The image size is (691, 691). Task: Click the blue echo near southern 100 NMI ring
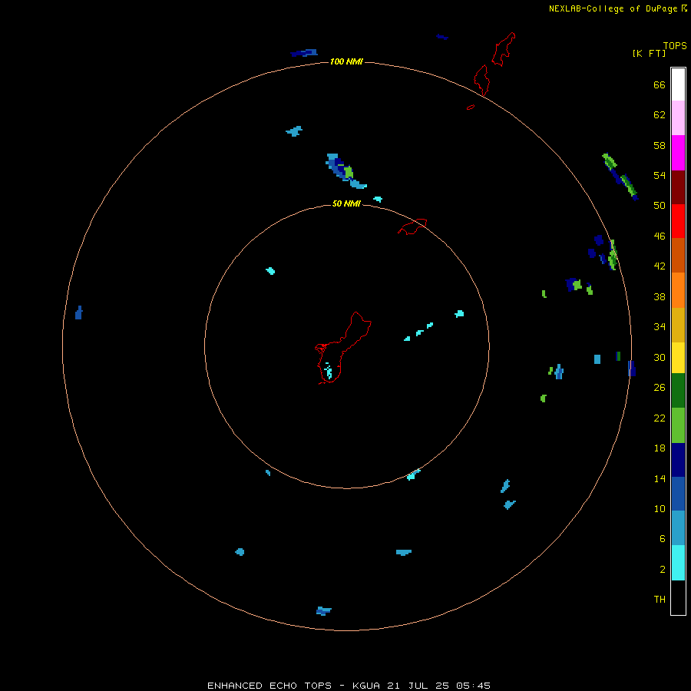pos(323,611)
